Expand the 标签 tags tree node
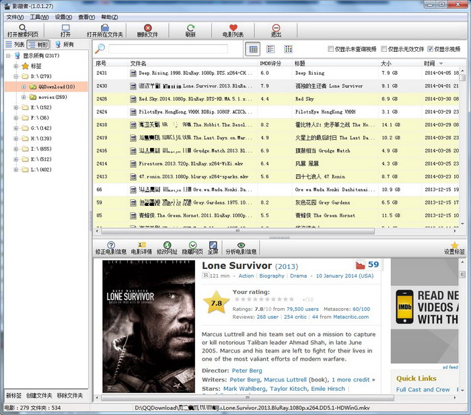This screenshot has width=471, height=415. tap(16, 67)
